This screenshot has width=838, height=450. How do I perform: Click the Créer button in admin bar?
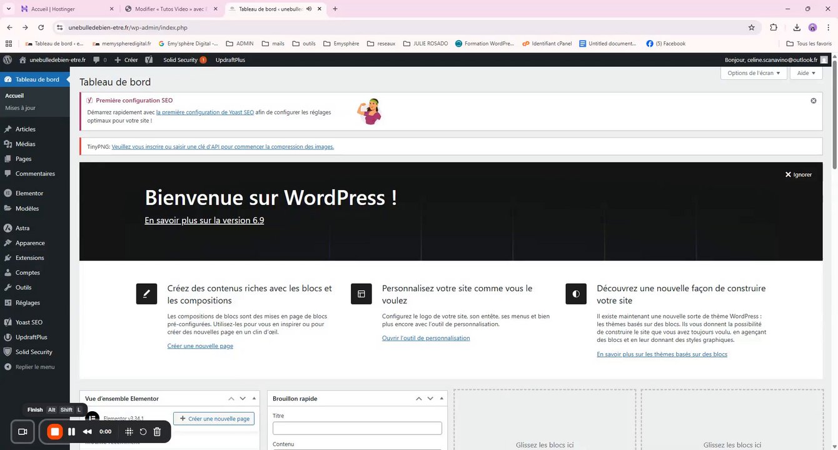(126, 60)
